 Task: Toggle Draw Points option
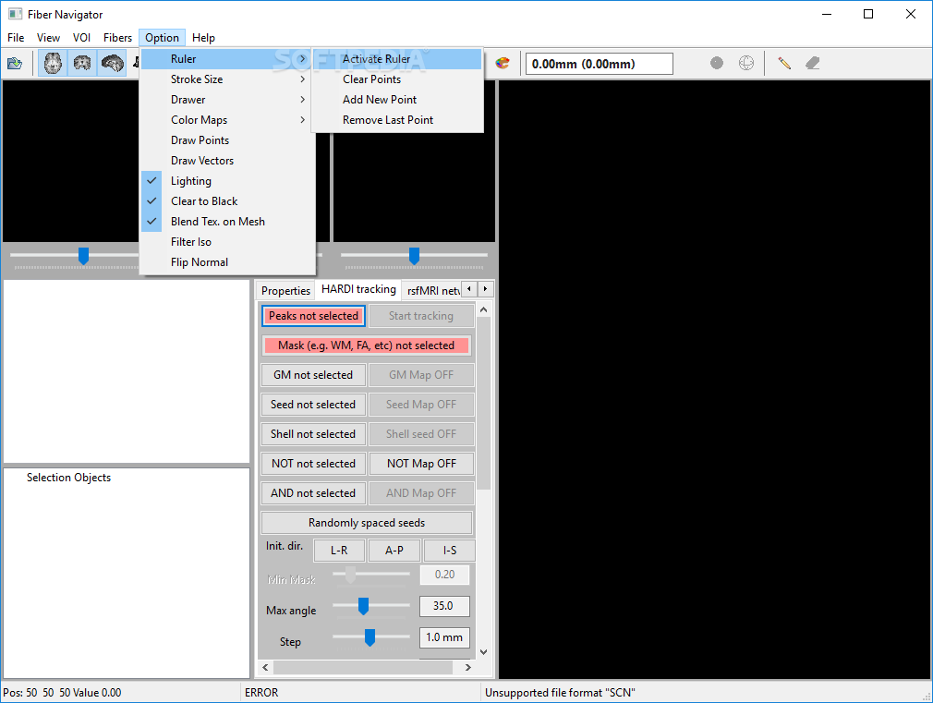pos(227,139)
